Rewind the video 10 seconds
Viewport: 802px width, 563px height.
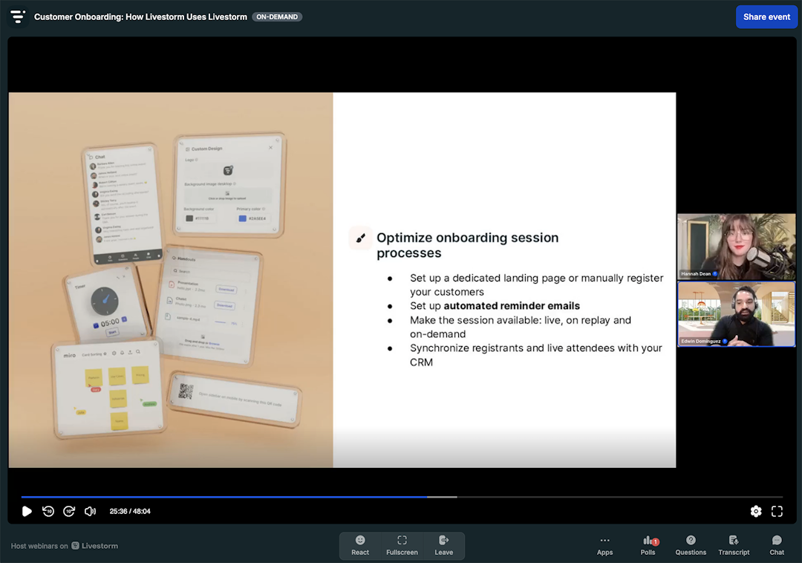(48, 511)
